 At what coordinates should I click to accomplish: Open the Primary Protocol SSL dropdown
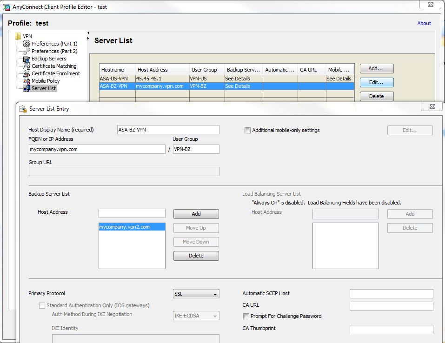point(196,294)
